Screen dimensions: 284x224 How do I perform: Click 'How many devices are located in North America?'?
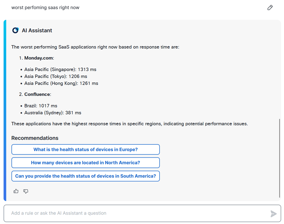point(86,163)
